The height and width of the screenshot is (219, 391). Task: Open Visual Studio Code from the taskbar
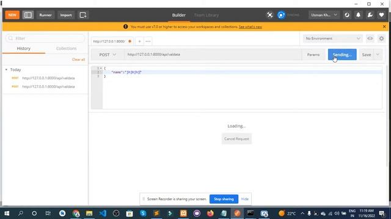point(103,214)
